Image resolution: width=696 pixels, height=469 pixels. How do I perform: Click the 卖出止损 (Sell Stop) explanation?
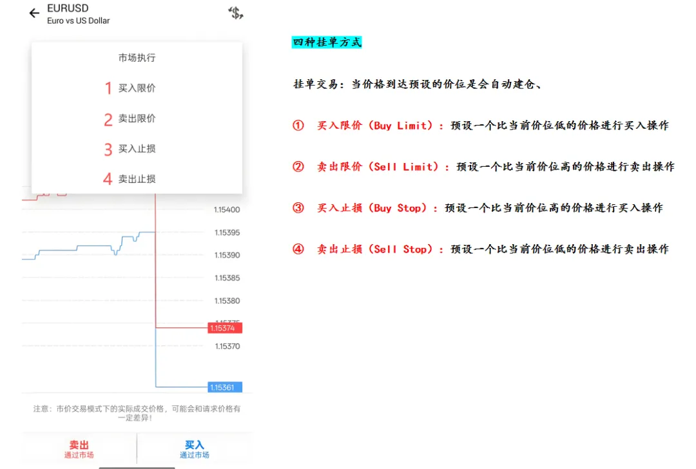tap(480, 249)
